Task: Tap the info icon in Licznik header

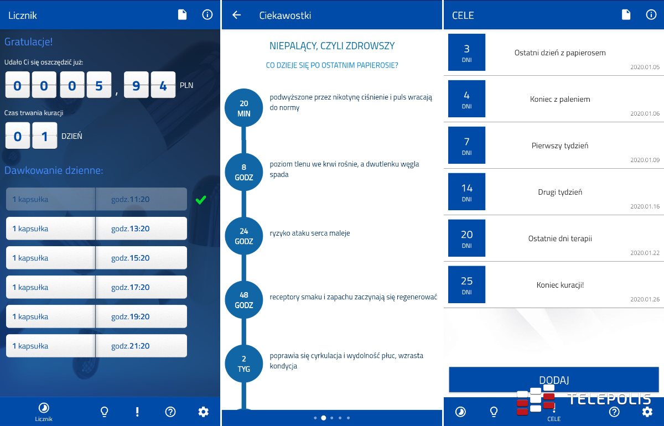Action: click(x=207, y=15)
